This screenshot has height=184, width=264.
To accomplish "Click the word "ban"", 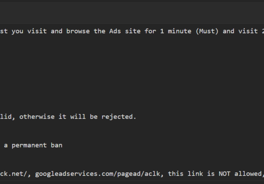I will (56, 145).
